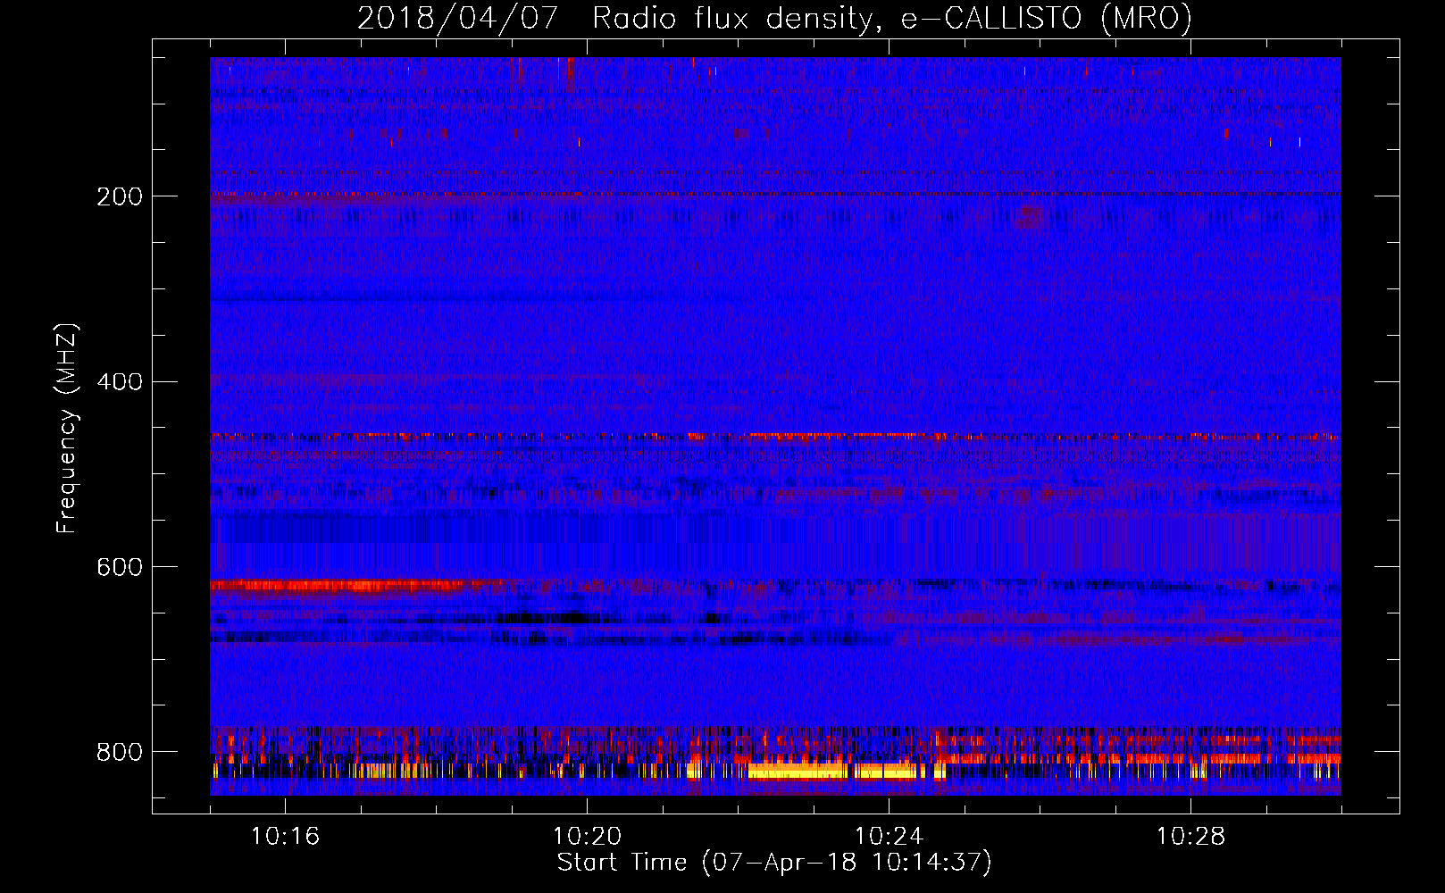Screen dimensions: 1445x893
Task: Click the 10:16 time tick label
Action: 285,837
